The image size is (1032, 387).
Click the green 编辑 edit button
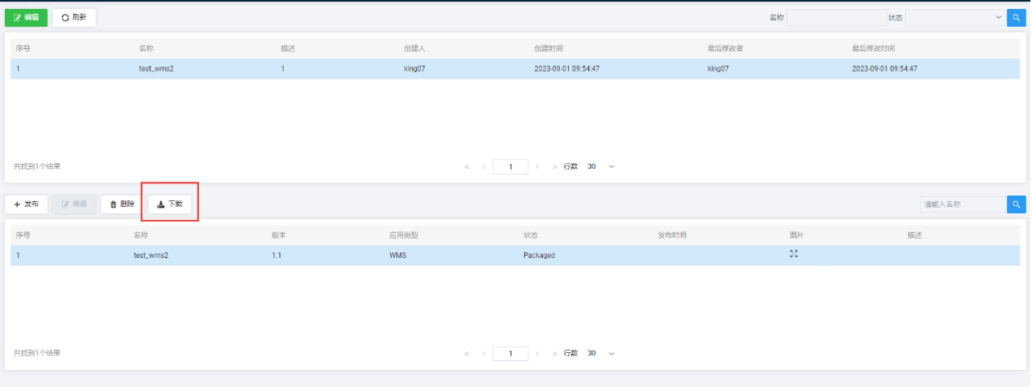point(26,17)
